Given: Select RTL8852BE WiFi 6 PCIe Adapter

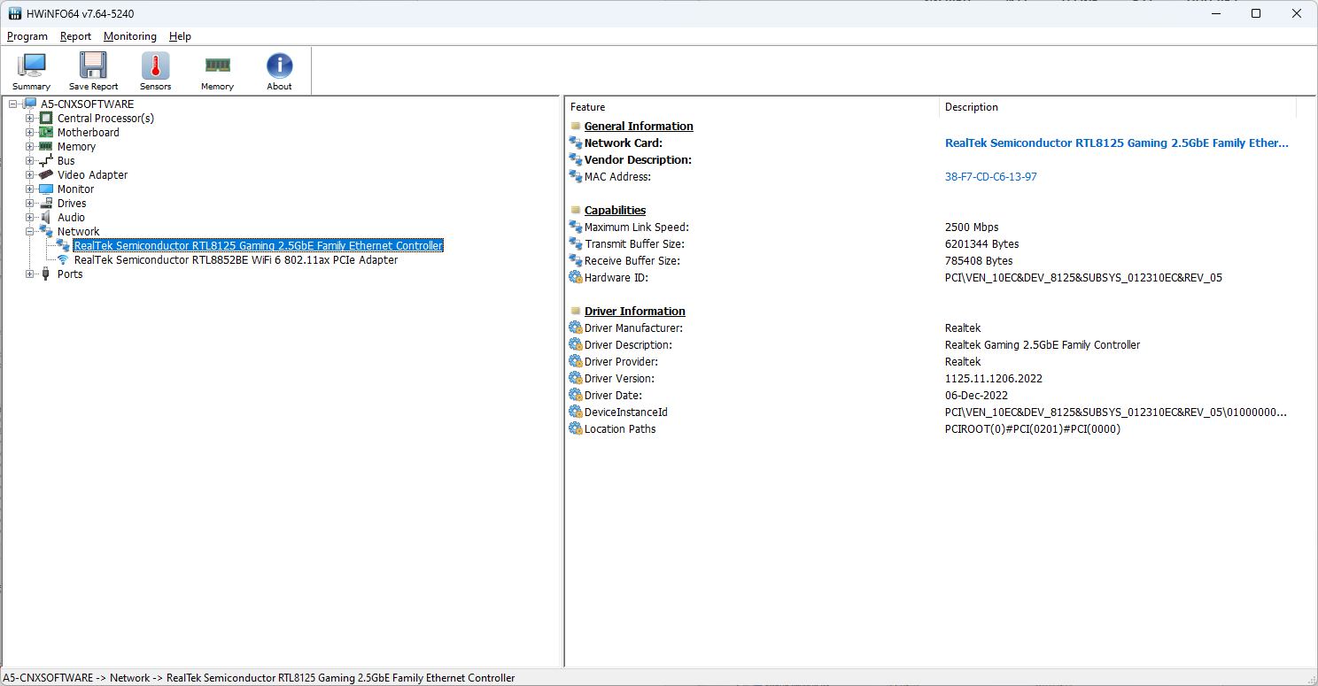Looking at the screenshot, I should tap(236, 259).
